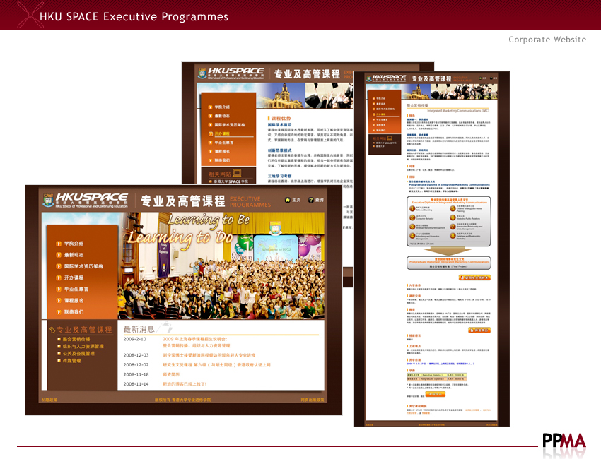This screenshot has width=601, height=459.
Task: Open the 公关及会展管理 programme link
Action: click(x=78, y=354)
